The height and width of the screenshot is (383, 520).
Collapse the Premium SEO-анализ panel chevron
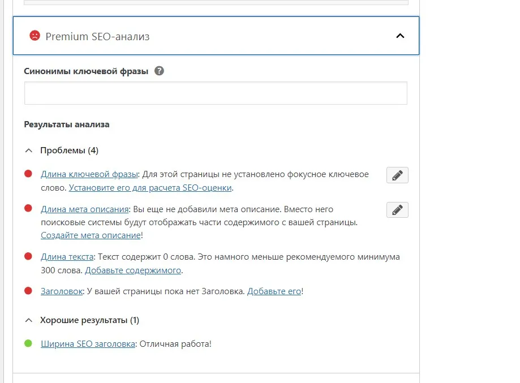(x=400, y=36)
